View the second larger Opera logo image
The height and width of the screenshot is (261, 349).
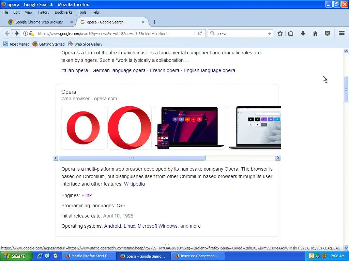[x=129, y=128]
